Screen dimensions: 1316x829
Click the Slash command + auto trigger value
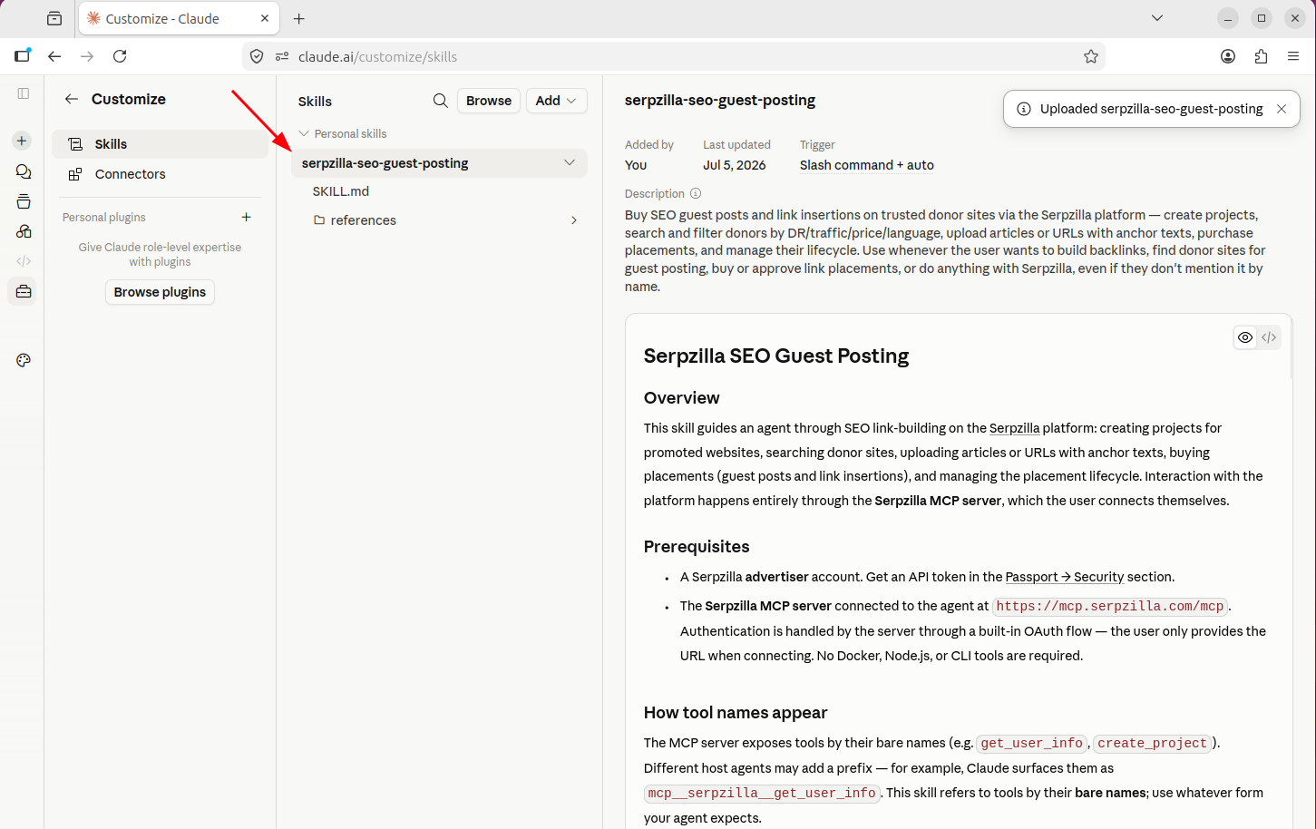tap(867, 165)
